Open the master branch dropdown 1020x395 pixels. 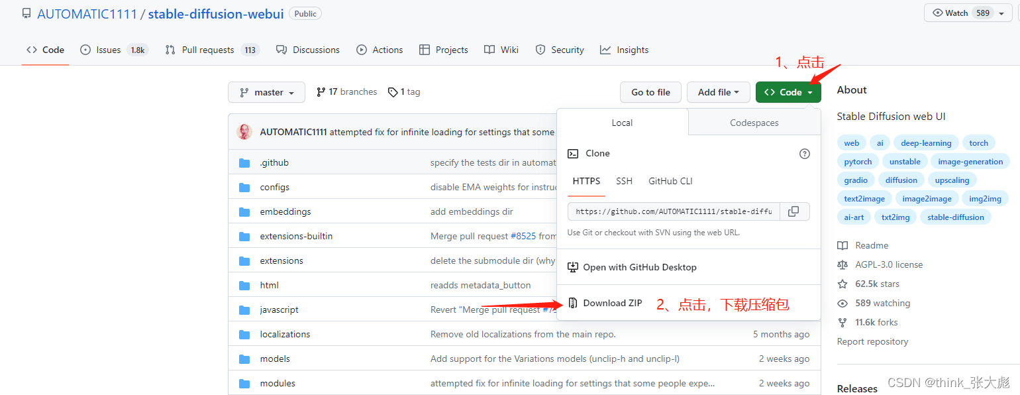pos(266,92)
